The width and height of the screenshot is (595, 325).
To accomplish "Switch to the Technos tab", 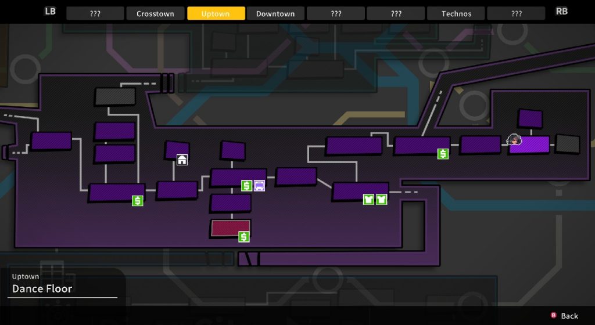I will pos(456,13).
